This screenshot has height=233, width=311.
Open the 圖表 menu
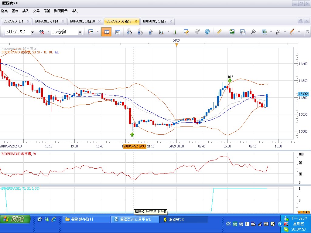[x=15, y=11]
